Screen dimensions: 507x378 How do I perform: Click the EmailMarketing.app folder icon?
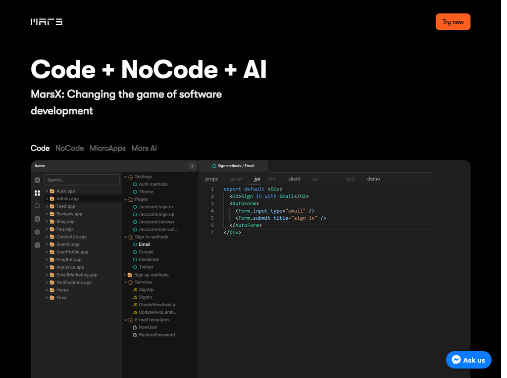(52, 275)
